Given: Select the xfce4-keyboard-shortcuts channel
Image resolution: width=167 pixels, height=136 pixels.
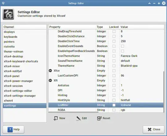Looking at the screenshot, I should pos(25,61).
